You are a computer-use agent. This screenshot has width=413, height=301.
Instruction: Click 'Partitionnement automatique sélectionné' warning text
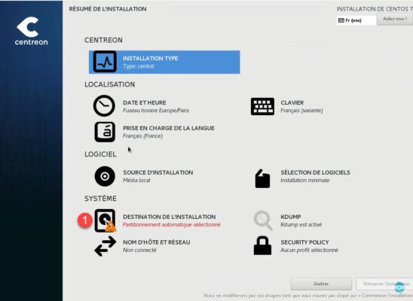[172, 225]
